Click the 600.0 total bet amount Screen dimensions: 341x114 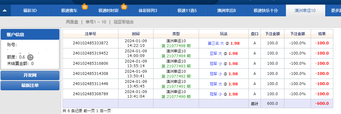click(272, 104)
